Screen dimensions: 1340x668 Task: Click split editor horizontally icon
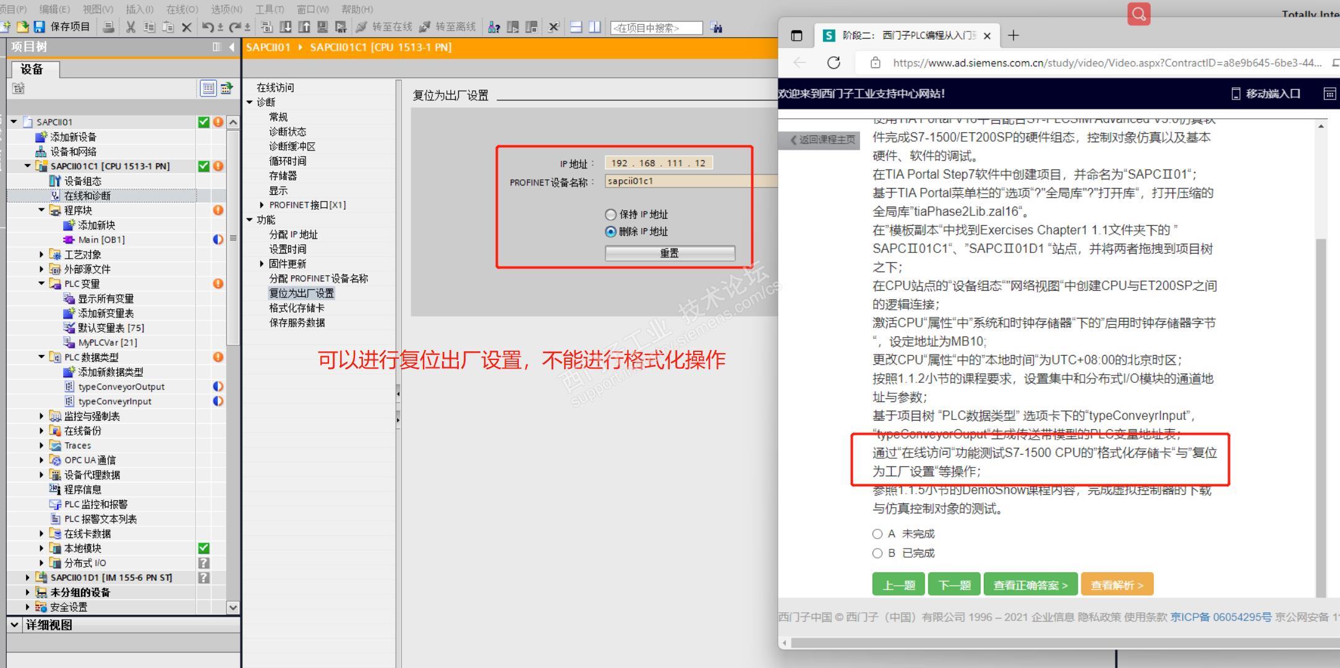coord(576,27)
